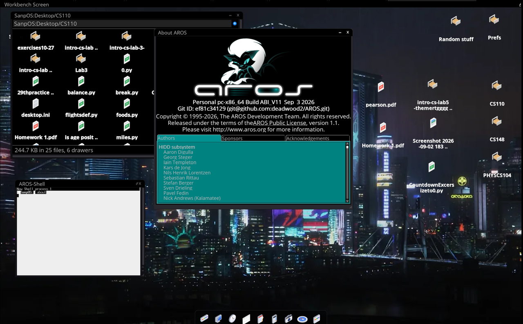Select the foods.py file icon
The image size is (523, 324).
pos(127,108)
